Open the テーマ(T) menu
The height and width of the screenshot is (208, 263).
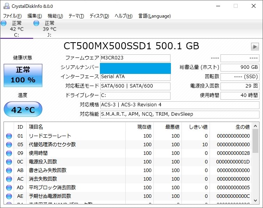pos(76,16)
